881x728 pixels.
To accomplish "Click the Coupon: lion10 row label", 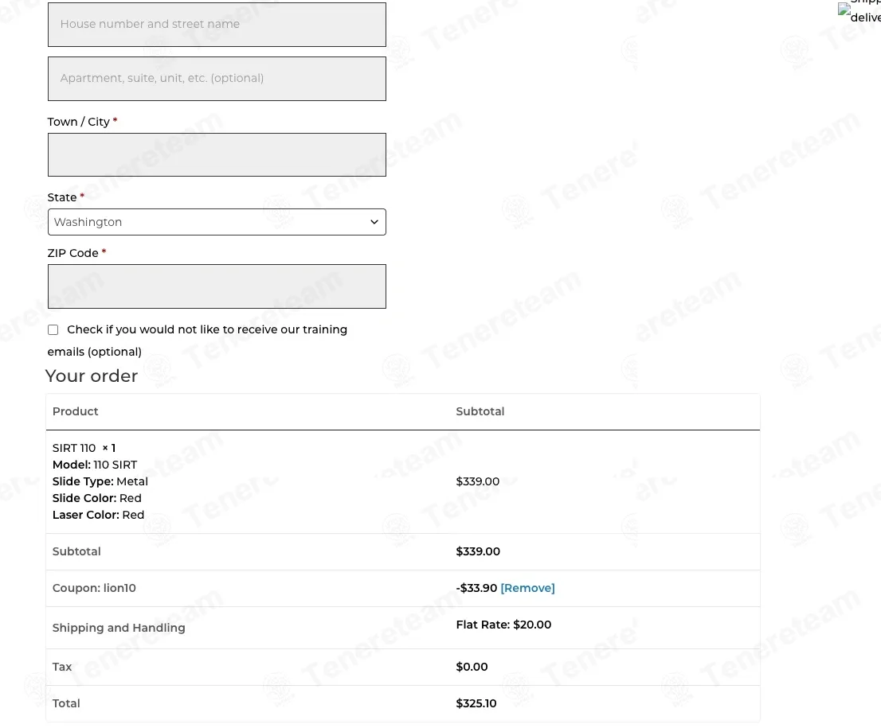I will coord(94,588).
